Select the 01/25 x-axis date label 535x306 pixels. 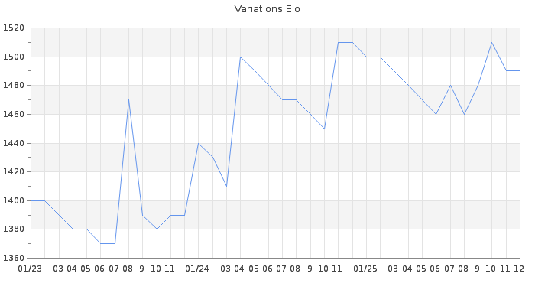tap(366, 269)
